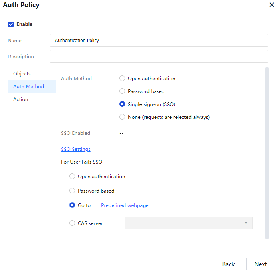Image resolution: width=279 pixels, height=274 pixels.
Task: Expand the CAS server dropdown
Action: 188,223
